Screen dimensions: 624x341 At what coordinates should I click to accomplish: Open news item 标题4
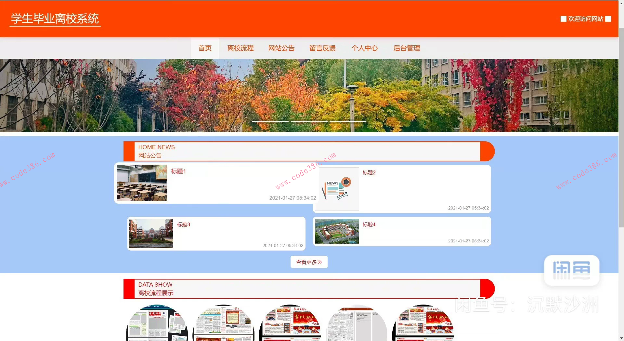pyautogui.click(x=369, y=224)
